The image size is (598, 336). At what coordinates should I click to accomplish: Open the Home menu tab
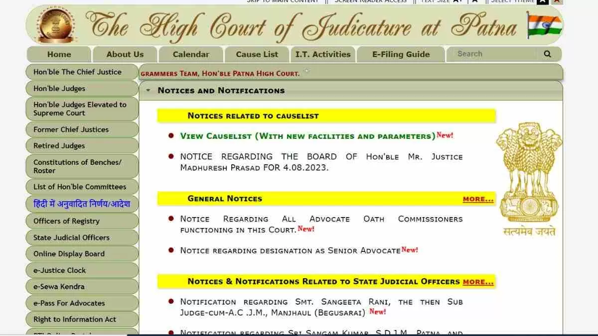(x=59, y=54)
